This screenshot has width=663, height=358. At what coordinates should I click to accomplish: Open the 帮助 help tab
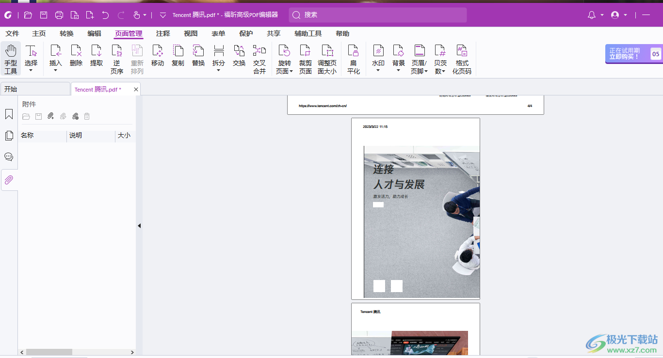point(342,33)
